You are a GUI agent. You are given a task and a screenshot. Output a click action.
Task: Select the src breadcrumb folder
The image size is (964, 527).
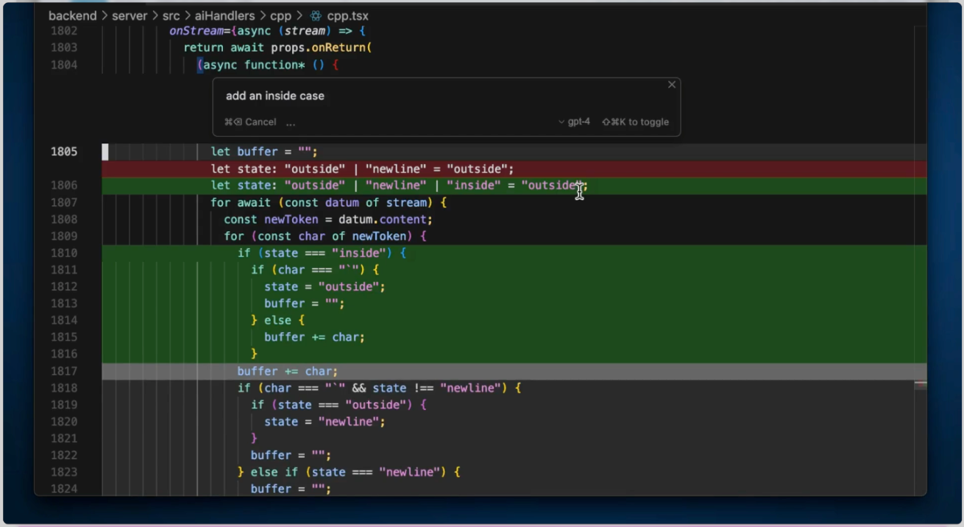(171, 15)
